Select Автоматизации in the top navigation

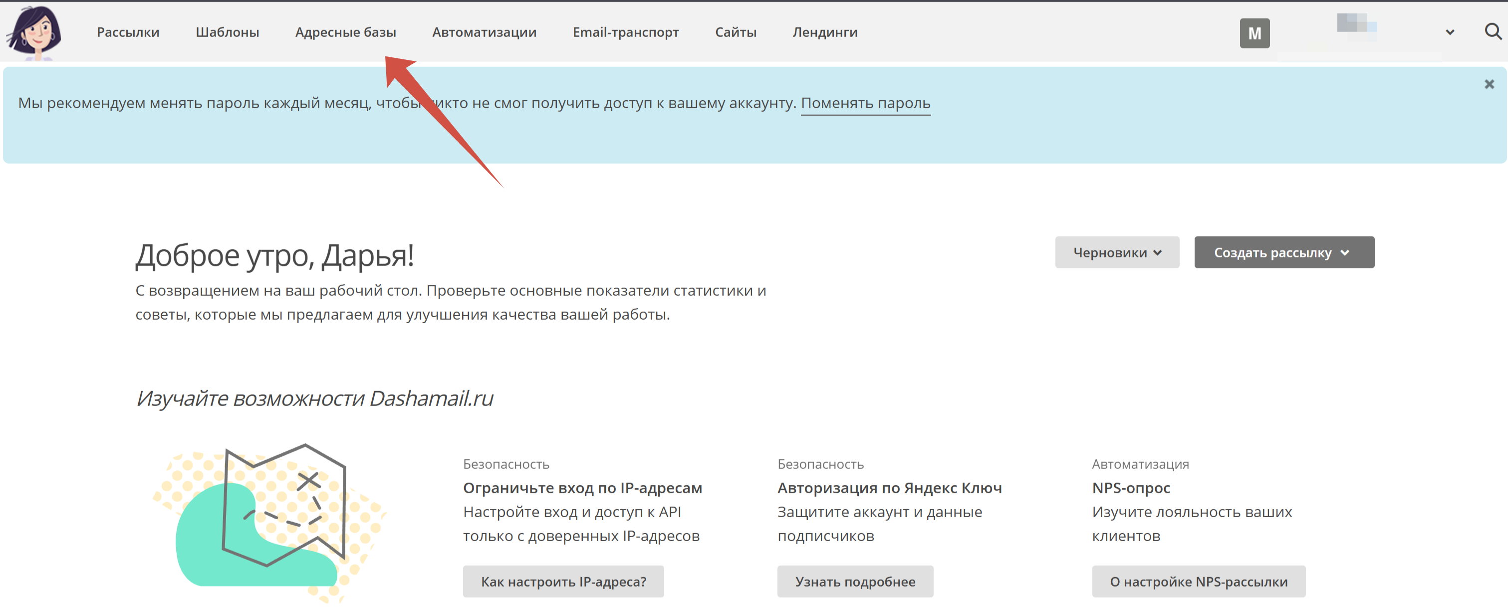point(484,32)
